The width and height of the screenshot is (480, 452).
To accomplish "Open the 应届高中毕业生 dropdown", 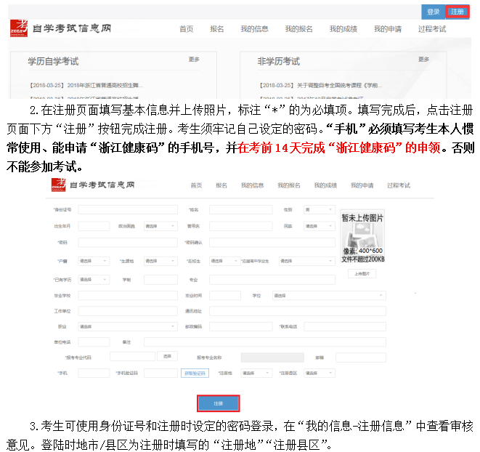I will point(306,261).
